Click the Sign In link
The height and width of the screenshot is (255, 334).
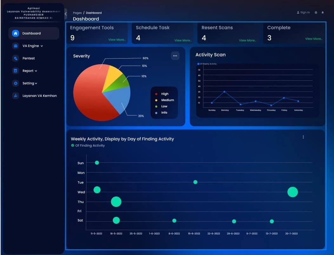click(x=303, y=13)
